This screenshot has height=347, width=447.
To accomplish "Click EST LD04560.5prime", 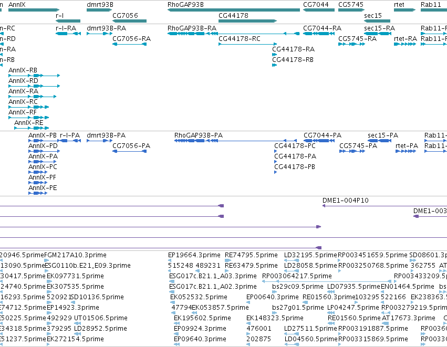I will pos(292,344).
